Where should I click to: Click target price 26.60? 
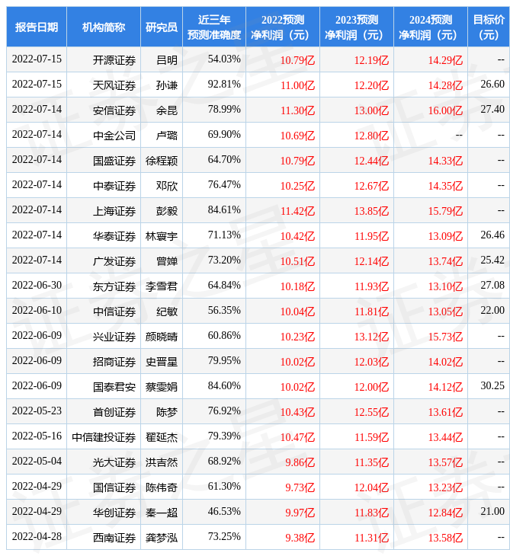click(x=492, y=84)
